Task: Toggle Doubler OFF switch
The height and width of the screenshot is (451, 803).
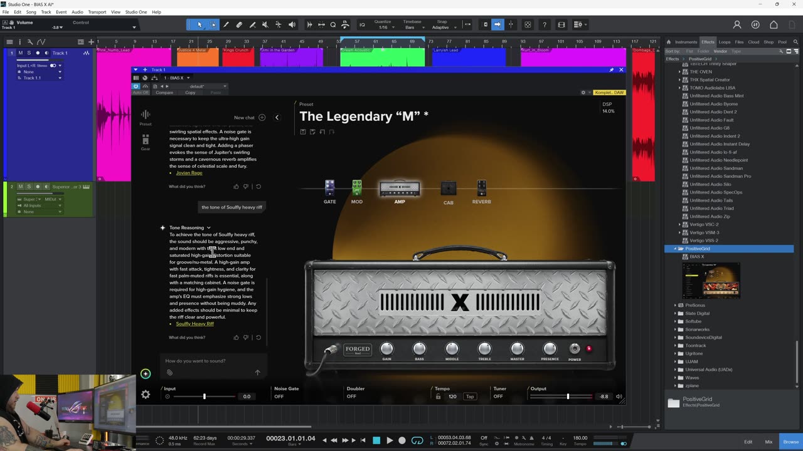Action: pyautogui.click(x=351, y=397)
